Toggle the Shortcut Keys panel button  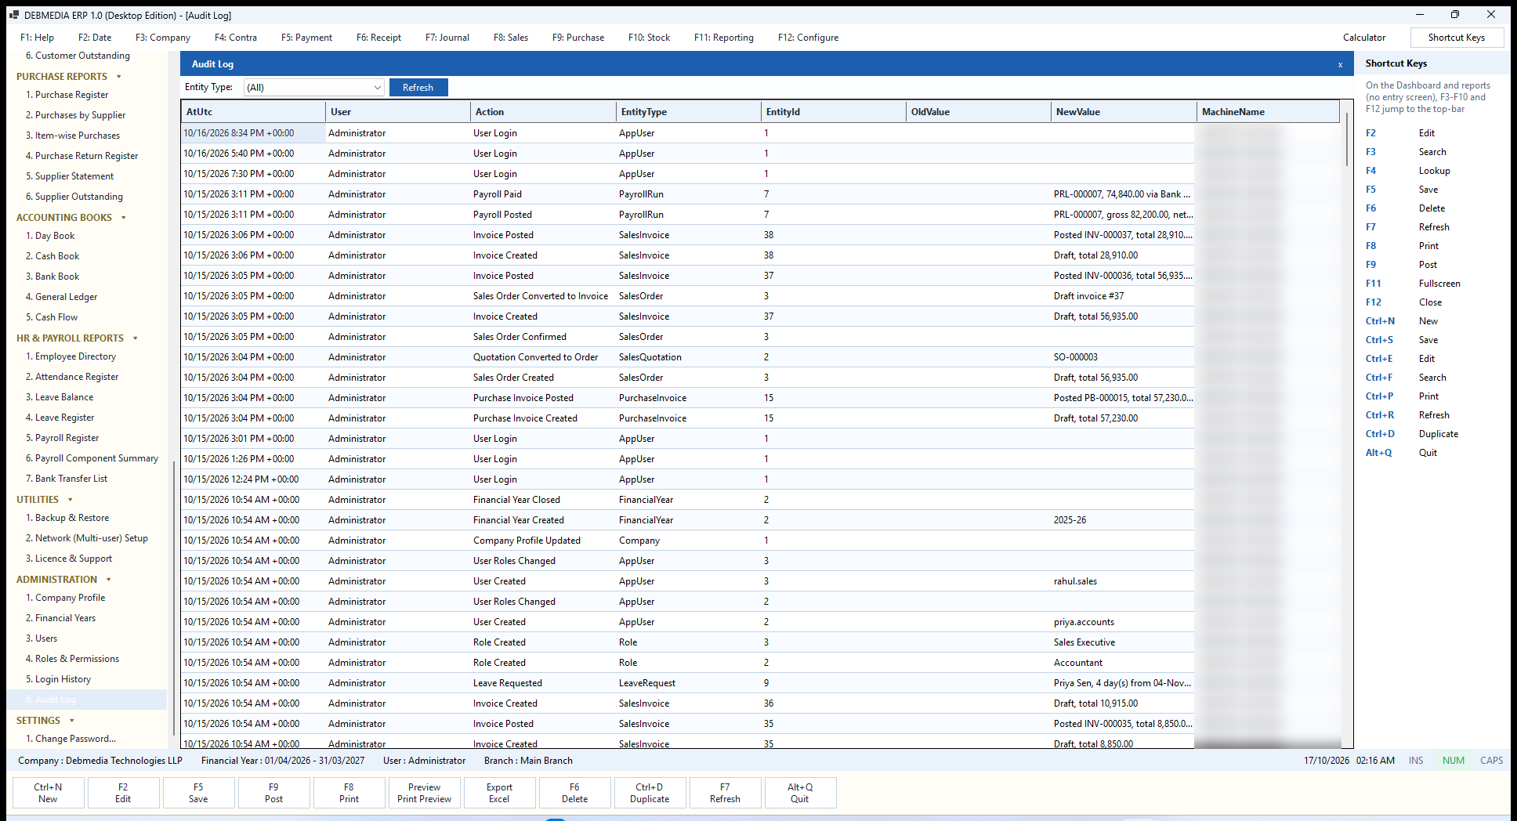pos(1457,38)
